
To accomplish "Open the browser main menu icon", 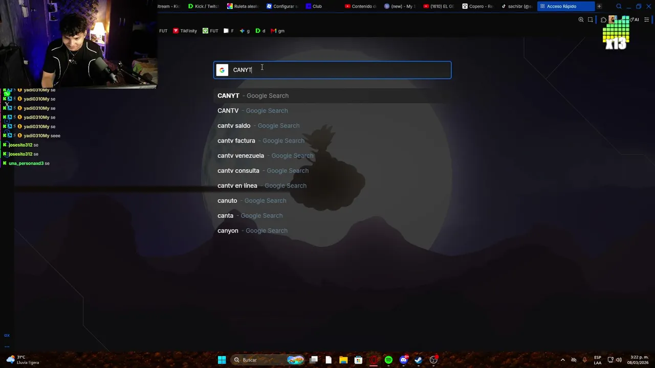I will coord(646,19).
